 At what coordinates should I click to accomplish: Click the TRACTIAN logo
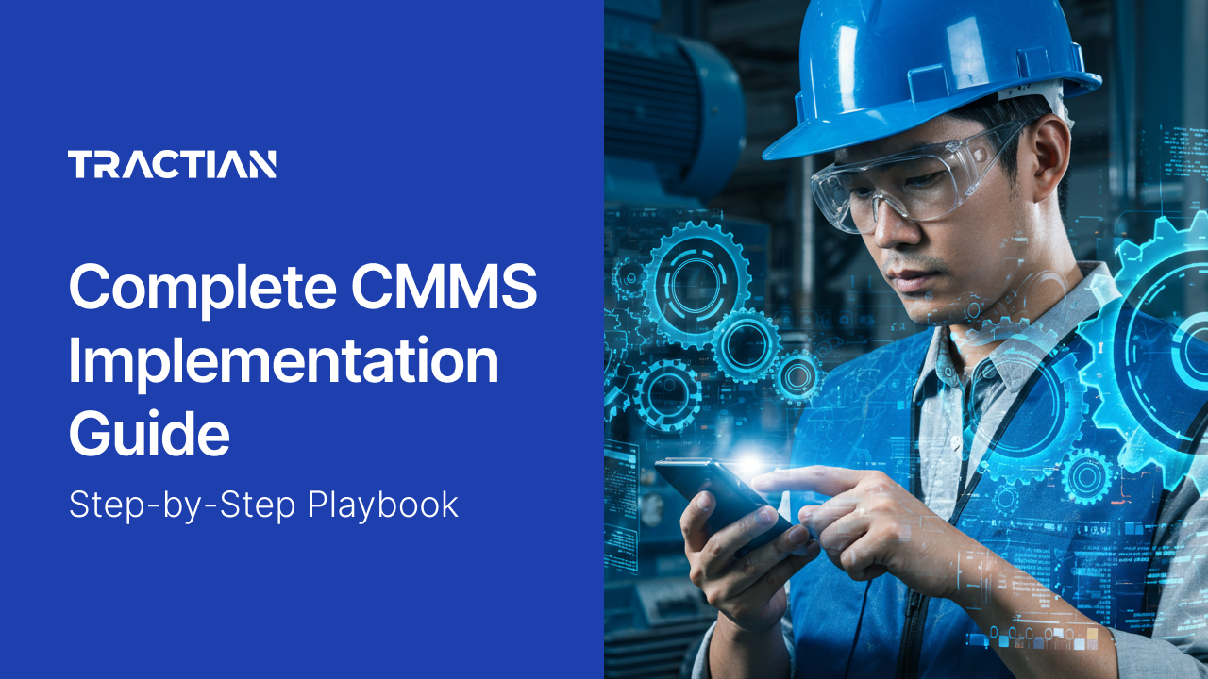[172, 164]
